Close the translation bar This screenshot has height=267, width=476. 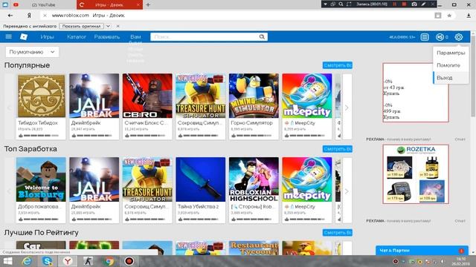point(118,27)
